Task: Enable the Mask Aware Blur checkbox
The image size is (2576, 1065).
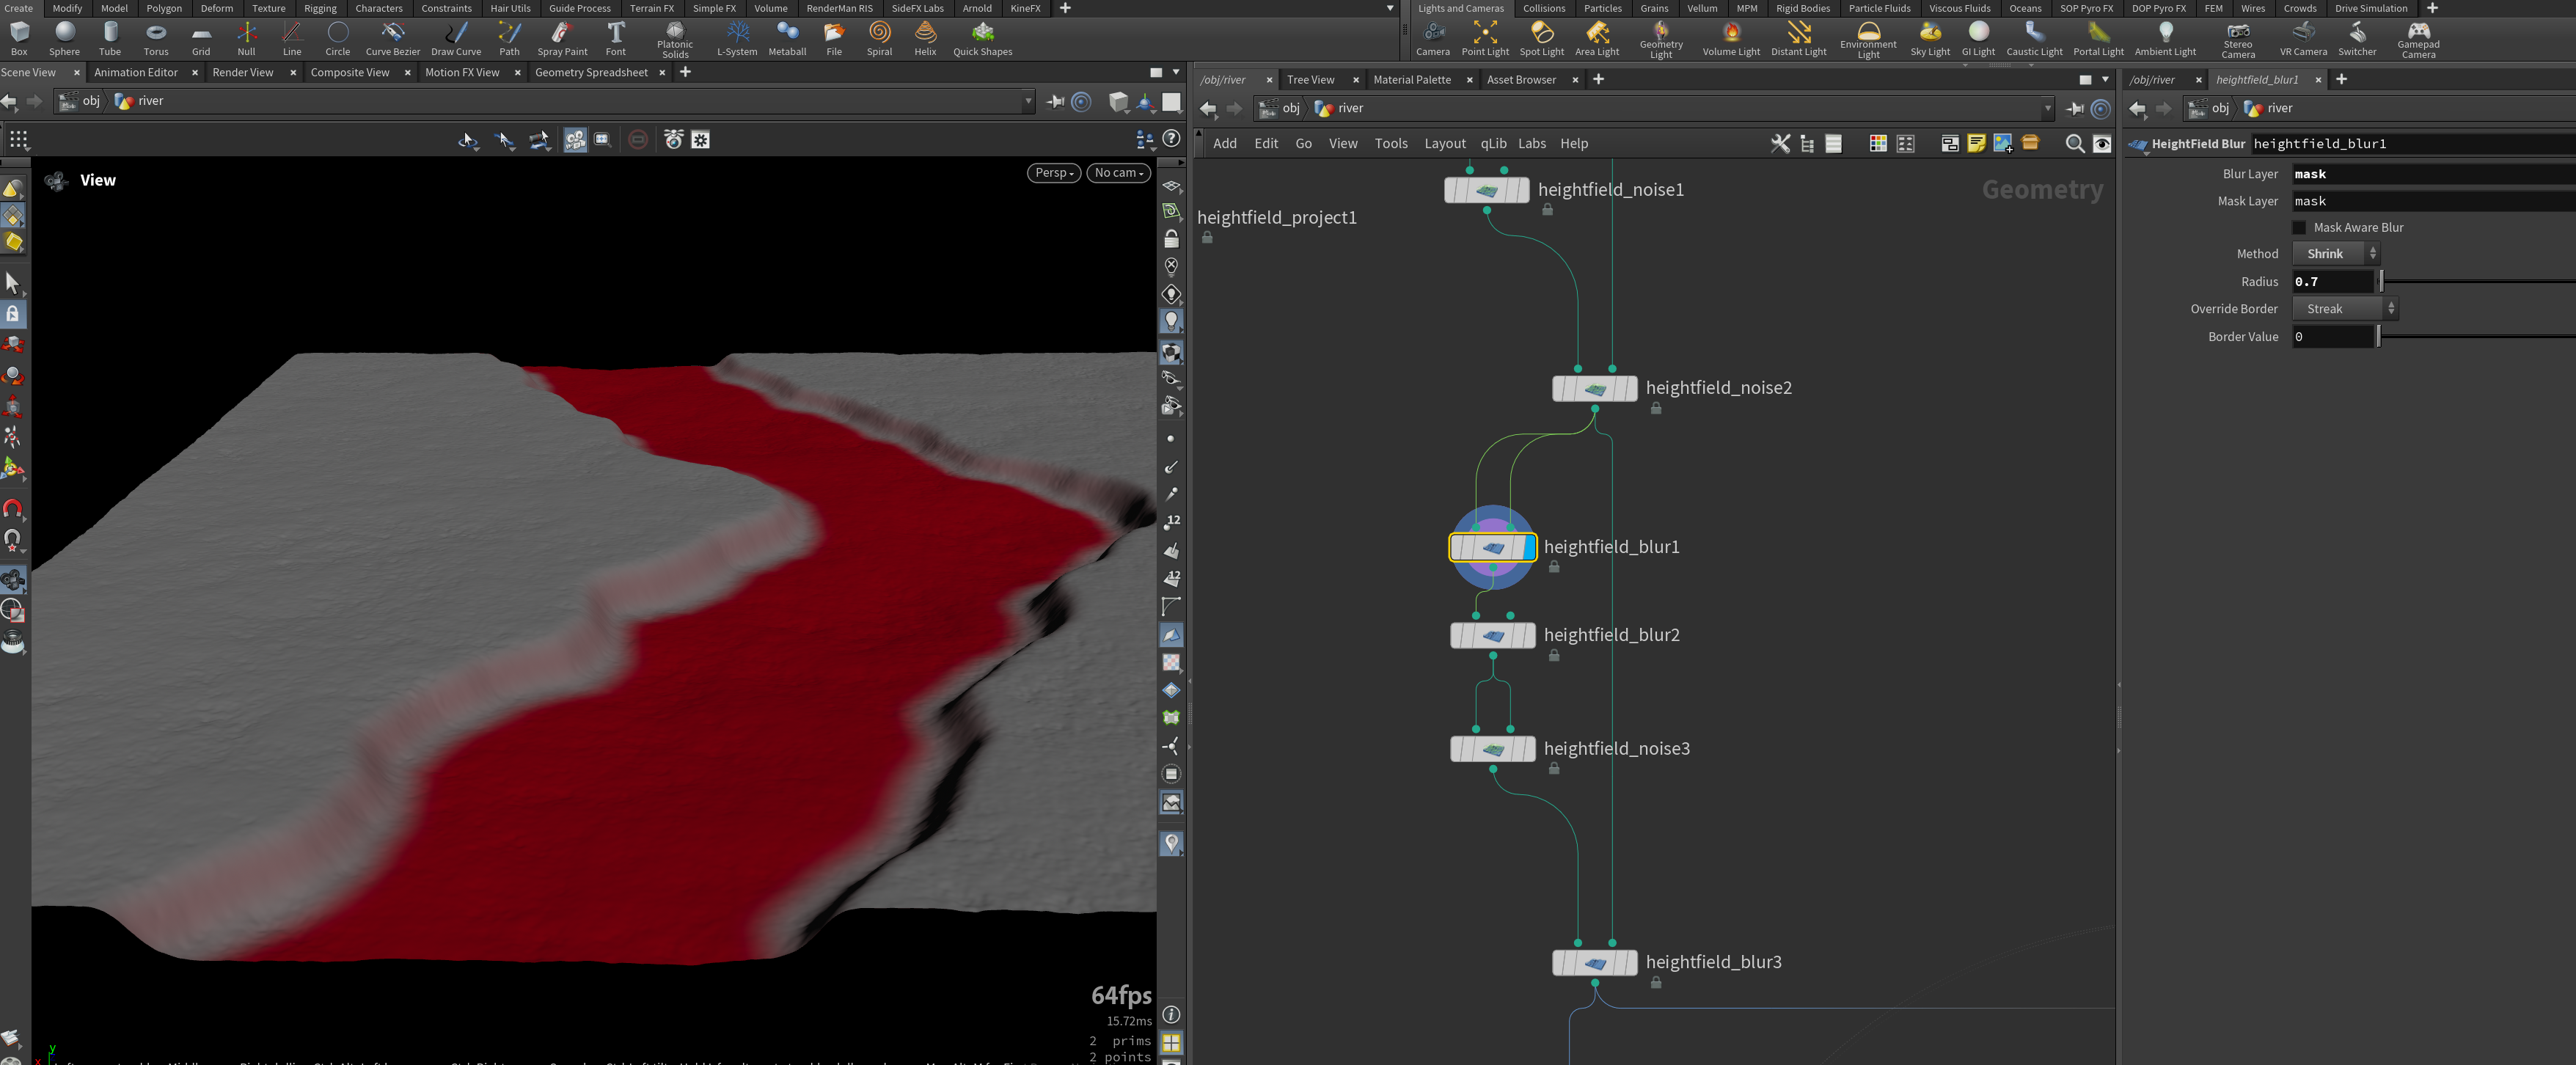Action: coord(2299,228)
